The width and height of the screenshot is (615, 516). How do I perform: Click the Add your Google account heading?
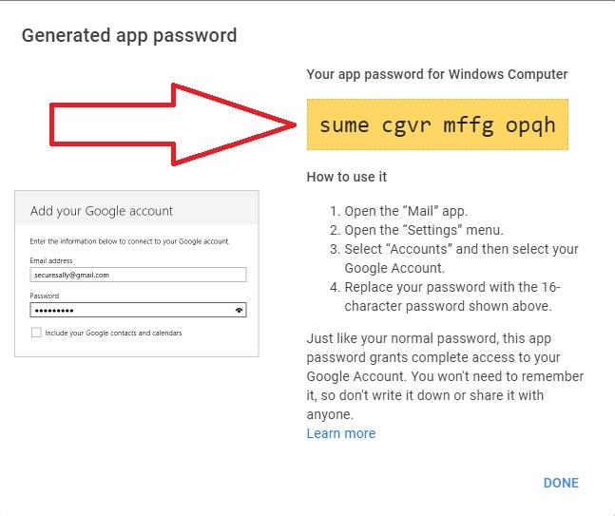tap(102, 211)
